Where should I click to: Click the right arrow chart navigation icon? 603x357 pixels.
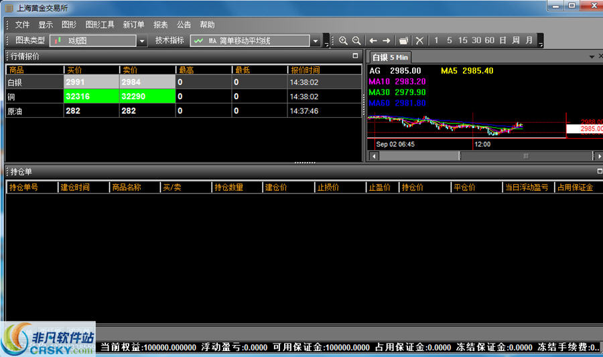pyautogui.click(x=387, y=40)
